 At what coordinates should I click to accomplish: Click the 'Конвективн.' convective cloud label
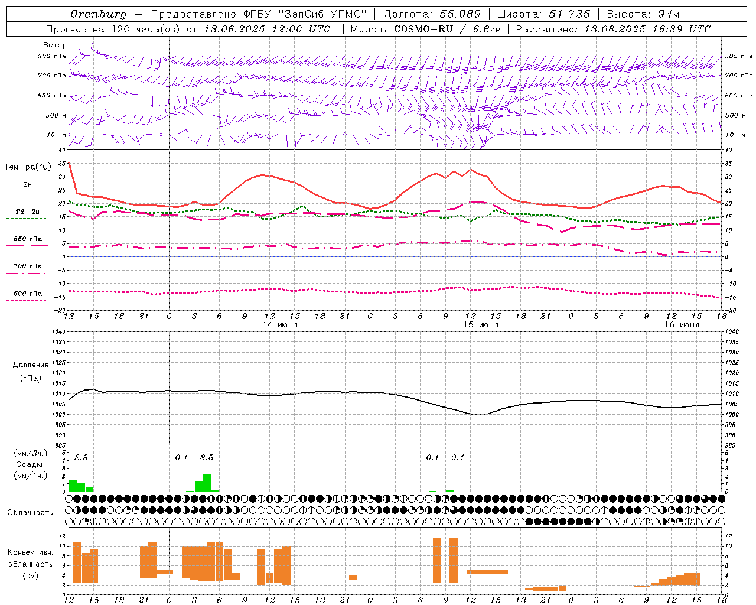(31, 552)
